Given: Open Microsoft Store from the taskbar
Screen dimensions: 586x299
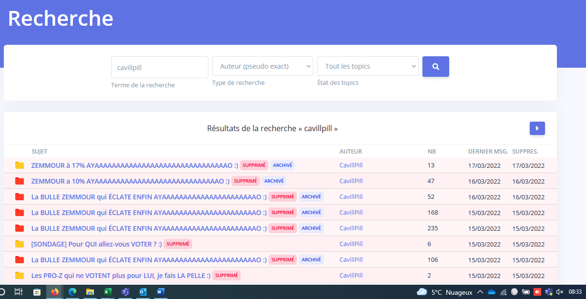Looking at the screenshot, I should 37,292.
